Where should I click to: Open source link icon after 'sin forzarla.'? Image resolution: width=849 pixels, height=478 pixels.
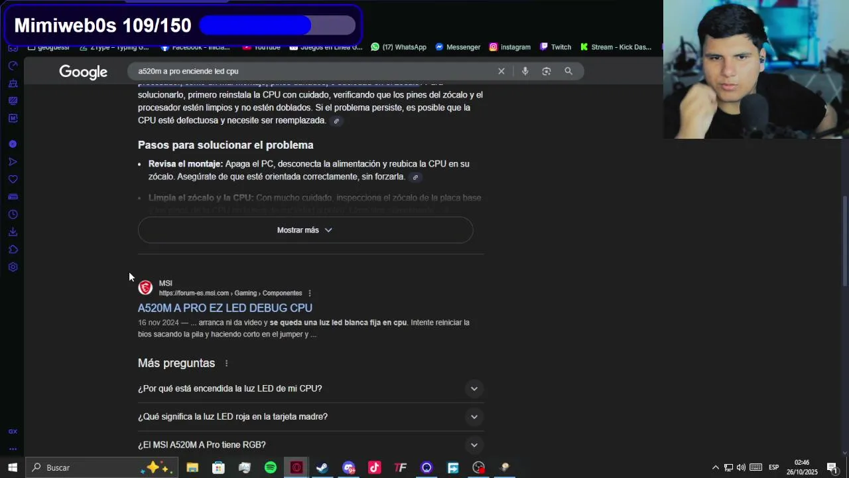(x=415, y=177)
